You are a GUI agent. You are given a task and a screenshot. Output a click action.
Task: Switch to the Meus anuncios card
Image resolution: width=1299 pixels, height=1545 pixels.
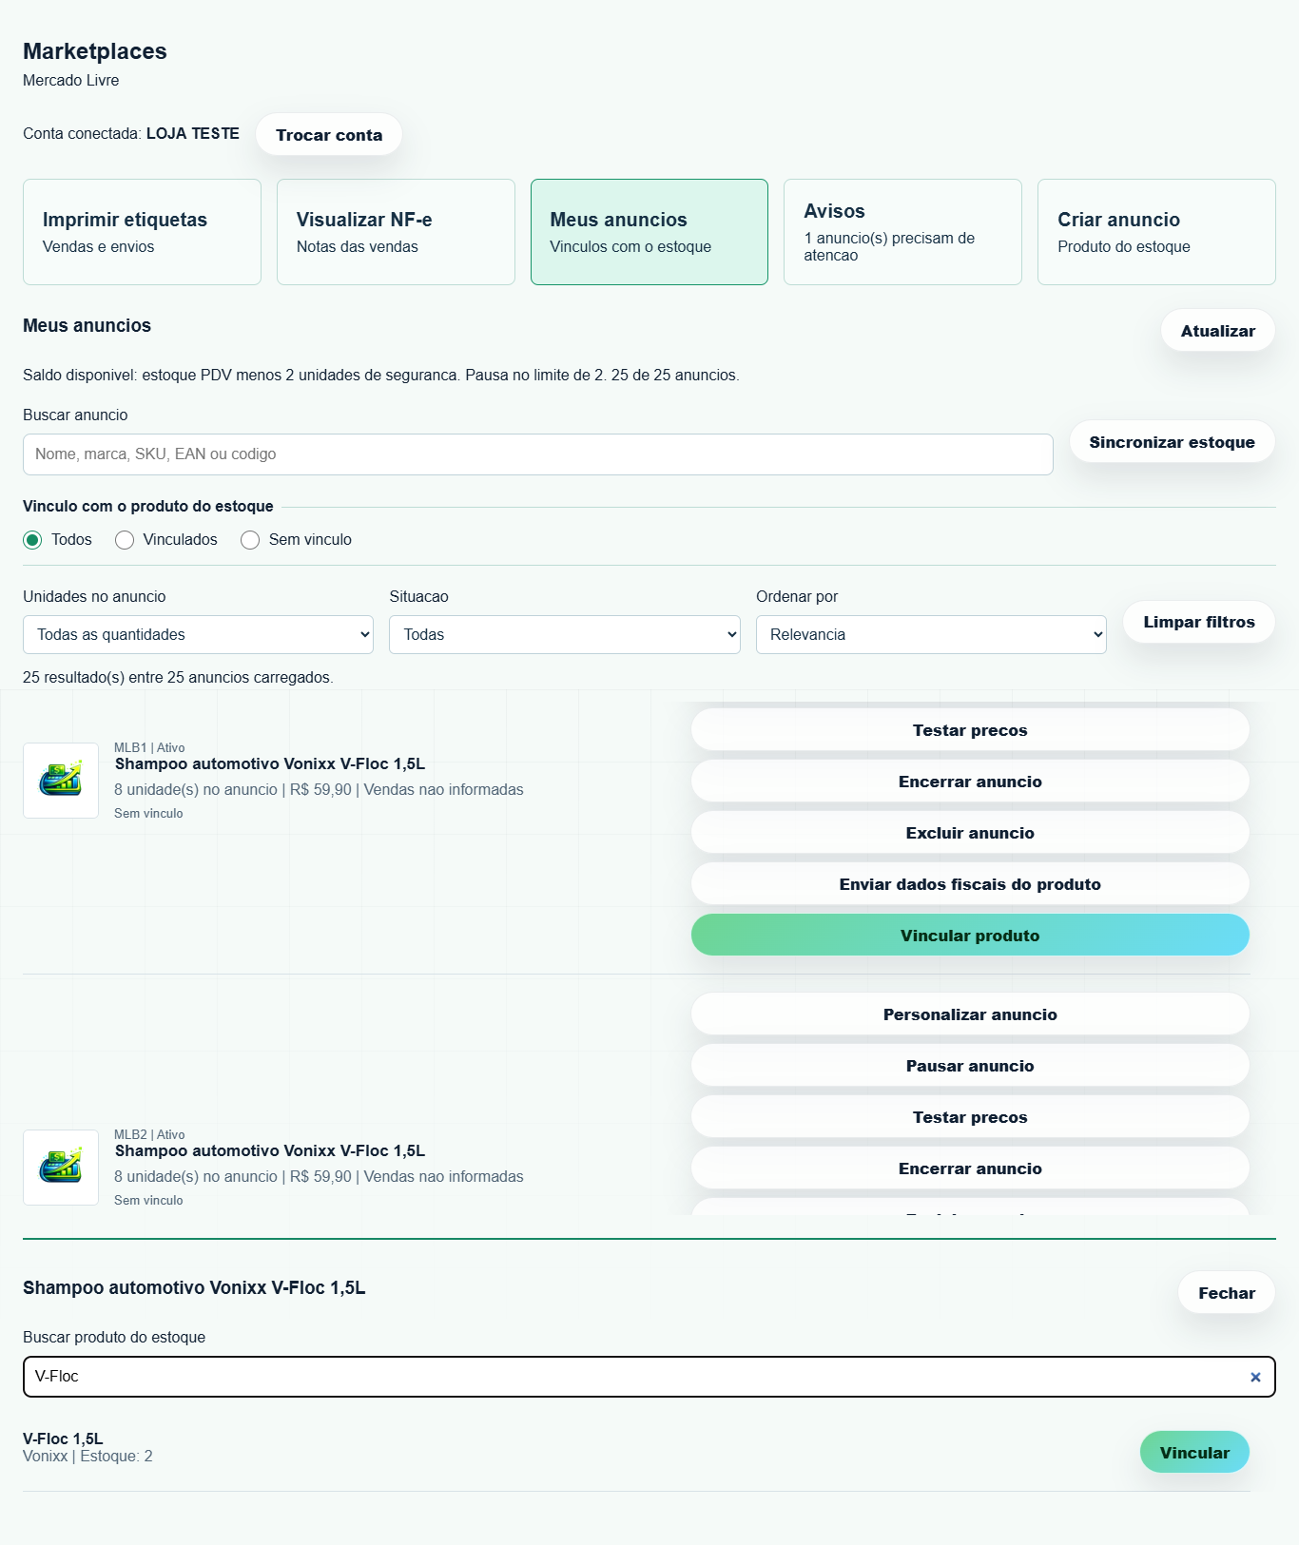[x=649, y=232]
